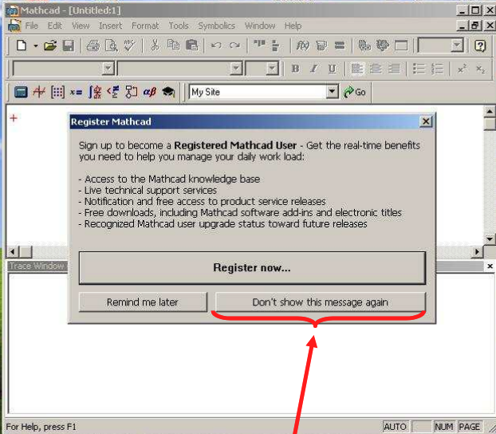Click Don't show this message again
The width and height of the screenshot is (496, 434).
320,302
